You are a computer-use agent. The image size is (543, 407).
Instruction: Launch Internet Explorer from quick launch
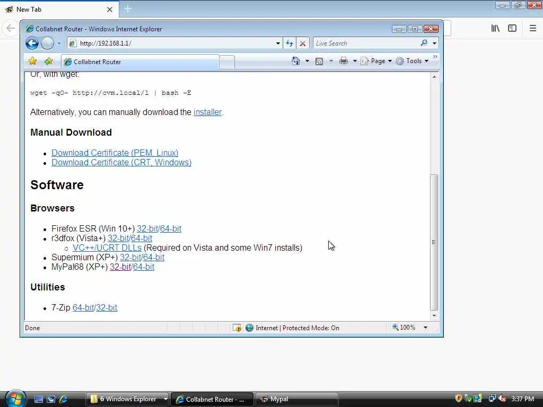tap(63, 400)
